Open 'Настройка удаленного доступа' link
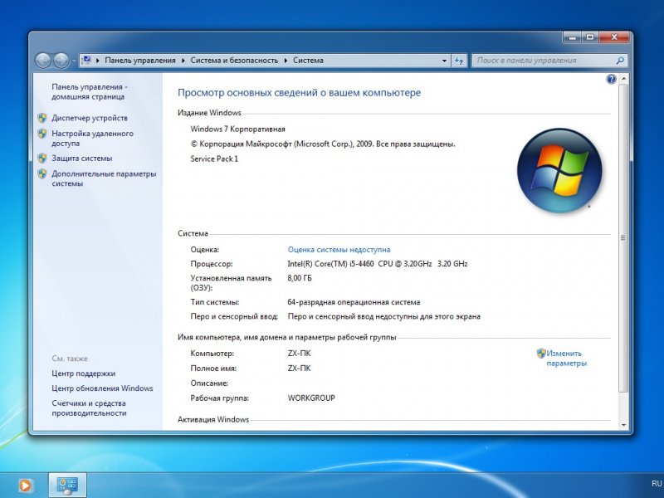This screenshot has width=664, height=498. (92, 138)
